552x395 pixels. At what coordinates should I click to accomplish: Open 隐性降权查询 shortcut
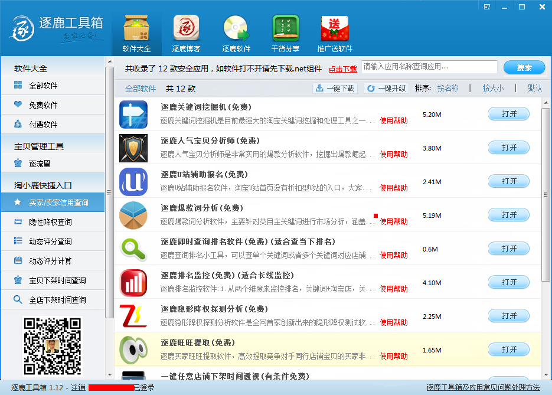[53, 222]
